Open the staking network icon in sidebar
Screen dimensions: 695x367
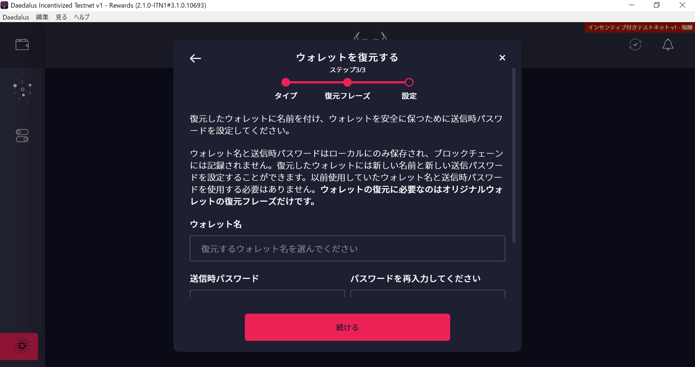point(22,89)
